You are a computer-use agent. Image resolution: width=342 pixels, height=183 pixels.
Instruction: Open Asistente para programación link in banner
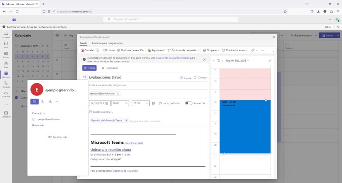pyautogui.click(x=174, y=58)
